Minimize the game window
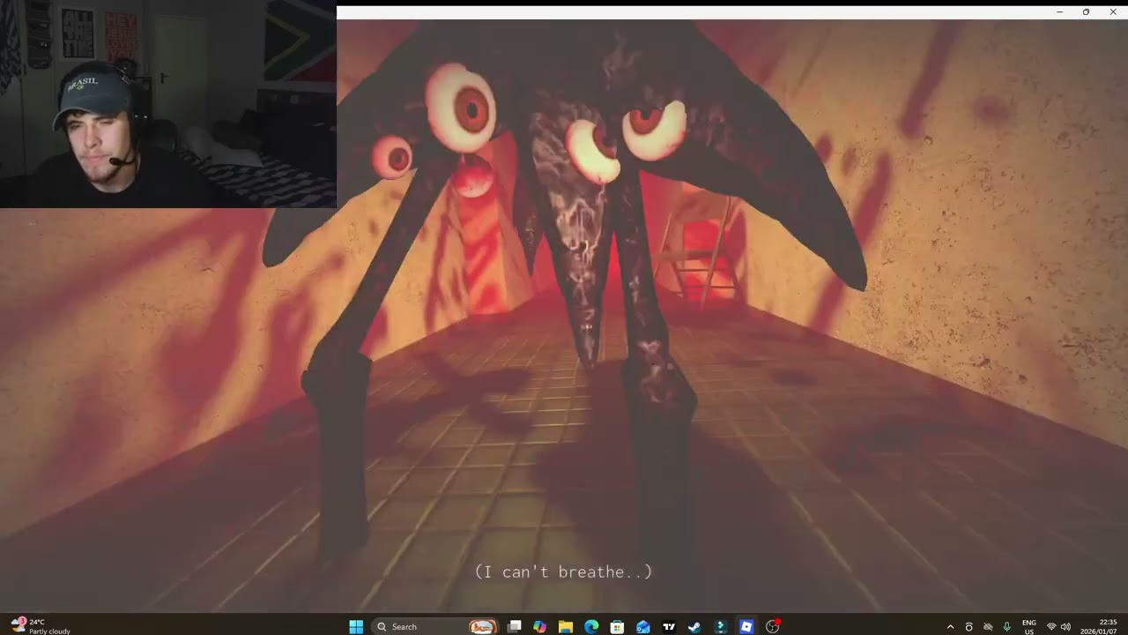The height and width of the screenshot is (635, 1128). coord(1059,12)
